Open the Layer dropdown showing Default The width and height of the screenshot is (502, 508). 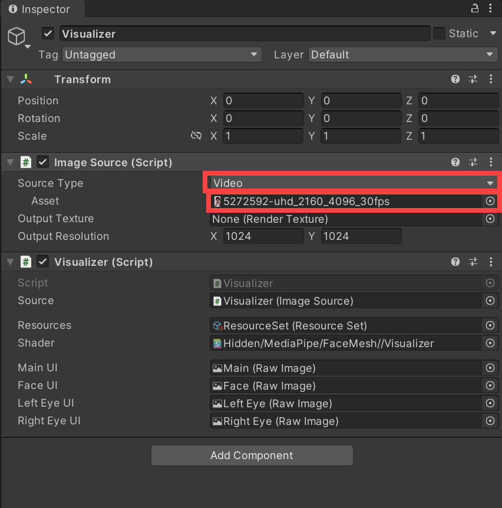[x=403, y=54]
